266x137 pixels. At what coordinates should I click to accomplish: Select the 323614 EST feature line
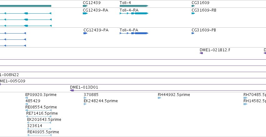(x=39, y=129)
